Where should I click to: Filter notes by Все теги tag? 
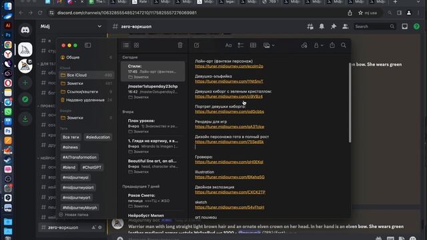pyautogui.click(x=71, y=137)
